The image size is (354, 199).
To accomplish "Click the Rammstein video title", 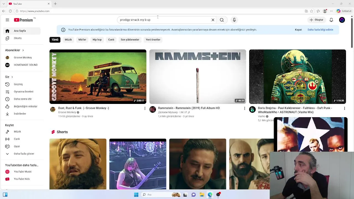I will 189,108.
